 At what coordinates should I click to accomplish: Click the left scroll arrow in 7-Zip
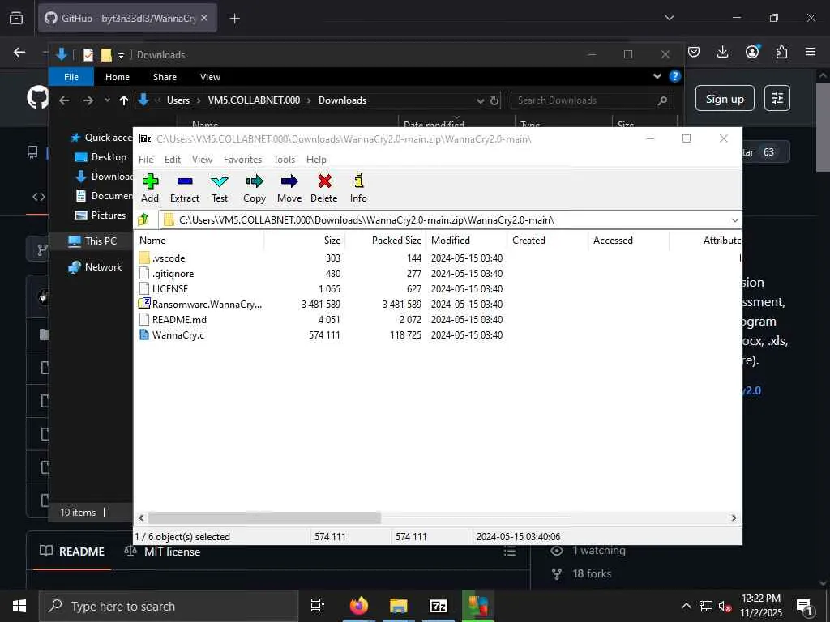click(x=141, y=518)
